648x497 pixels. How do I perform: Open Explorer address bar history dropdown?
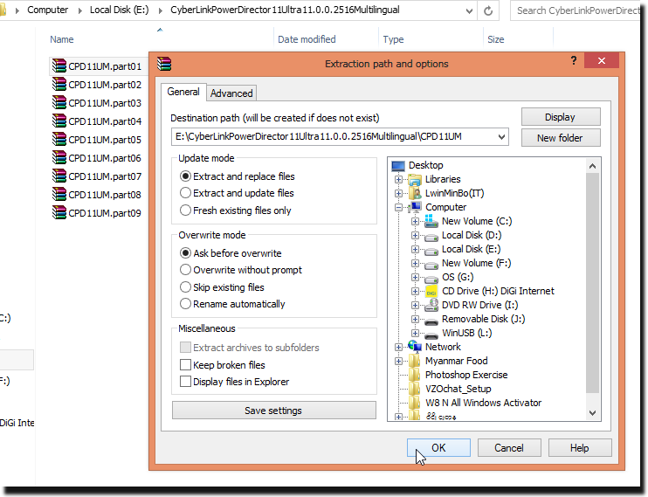click(469, 10)
